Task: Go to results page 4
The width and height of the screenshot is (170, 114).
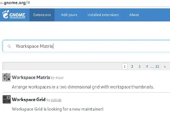Action: point(147,66)
